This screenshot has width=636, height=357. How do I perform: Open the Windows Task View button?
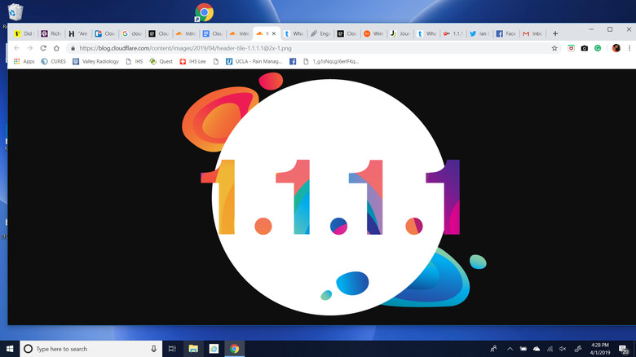click(x=172, y=349)
